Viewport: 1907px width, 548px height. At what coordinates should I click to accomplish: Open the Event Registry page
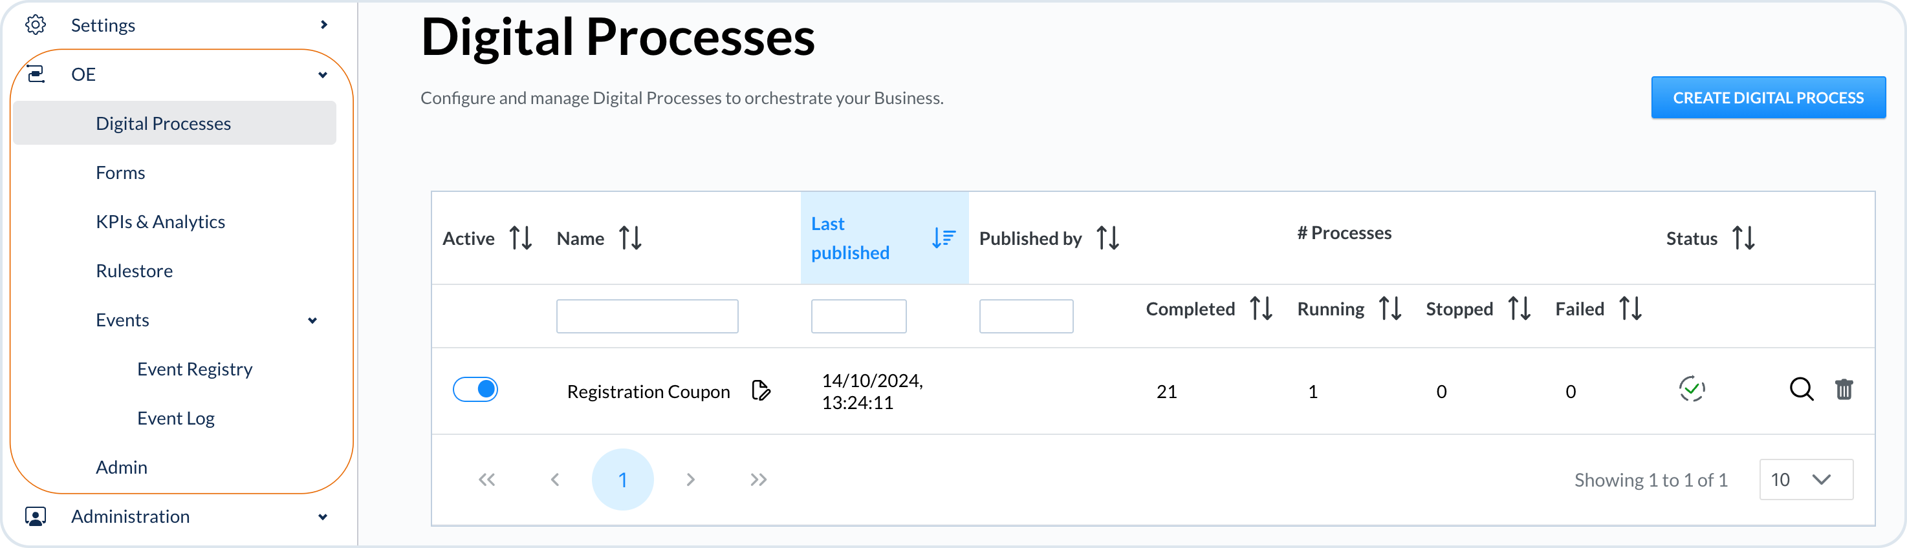195,369
